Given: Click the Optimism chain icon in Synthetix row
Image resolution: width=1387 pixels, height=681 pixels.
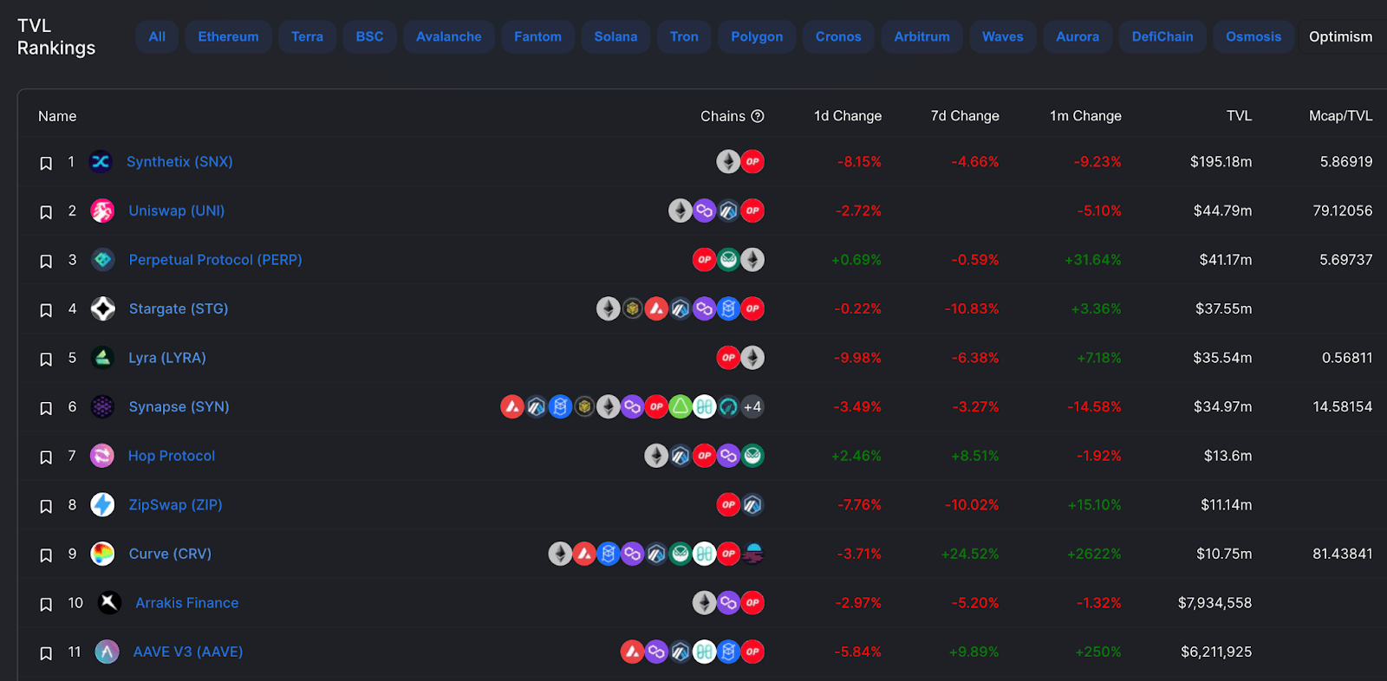Looking at the screenshot, I should pyautogui.click(x=752, y=161).
